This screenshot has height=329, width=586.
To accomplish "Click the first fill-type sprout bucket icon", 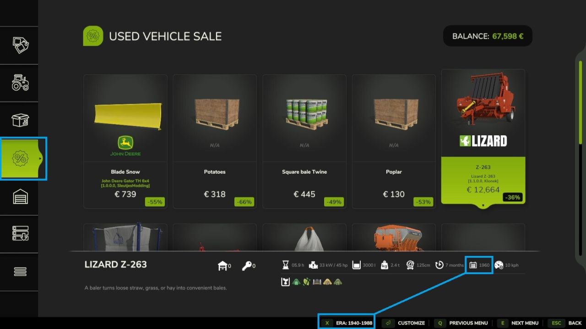I will [285, 282].
